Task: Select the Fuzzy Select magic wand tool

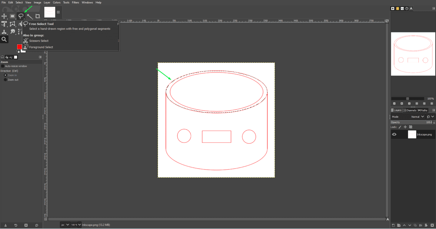Action: click(x=29, y=16)
